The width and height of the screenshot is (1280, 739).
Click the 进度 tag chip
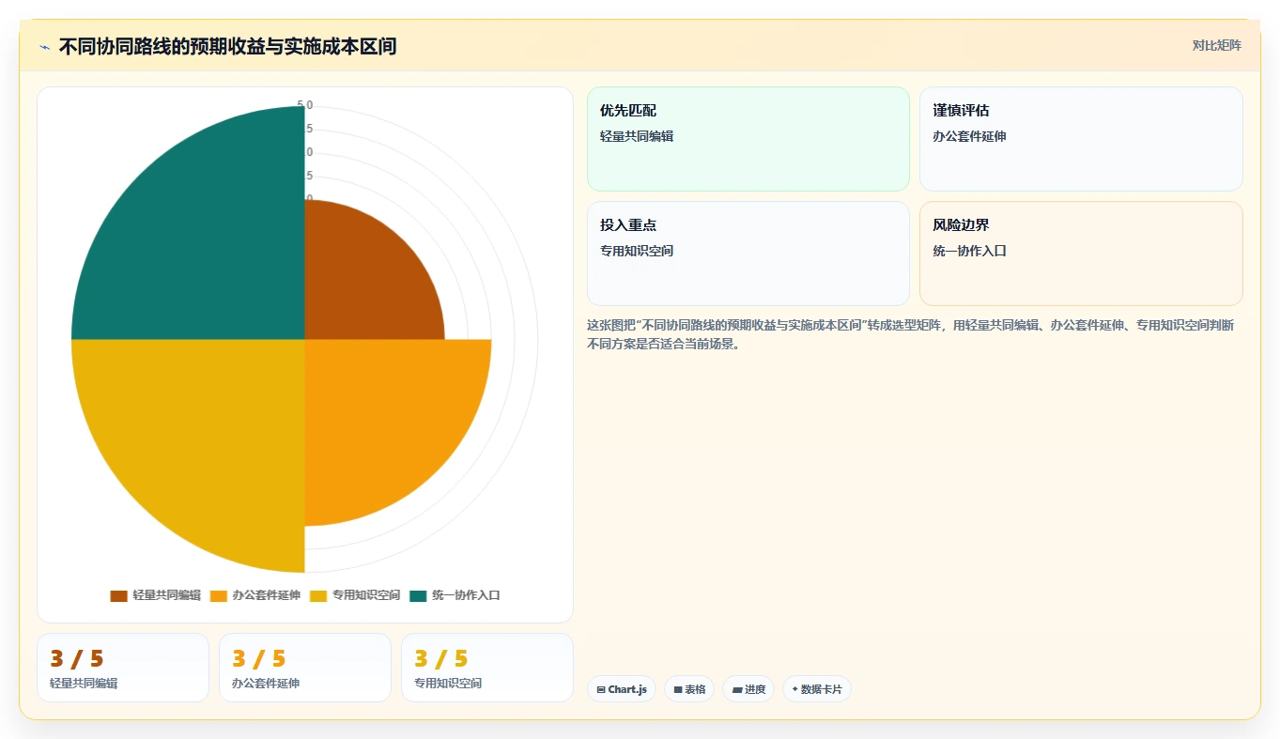748,689
